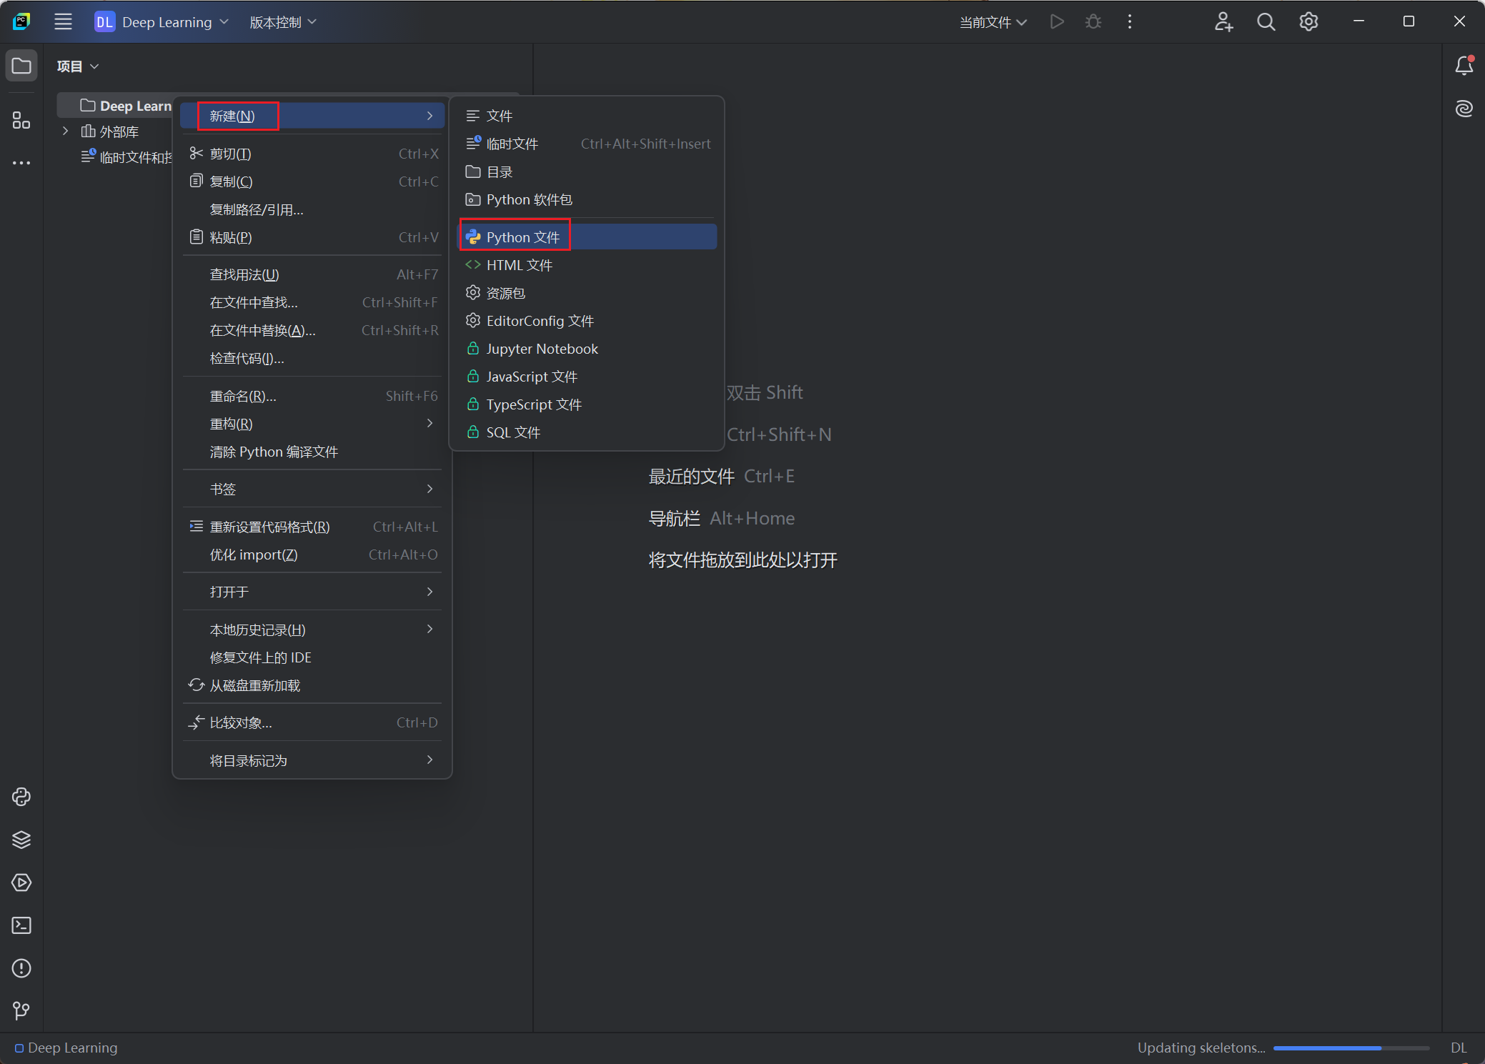This screenshot has width=1485, height=1064.
Task: Open the main hamburger menu
Action: tap(63, 22)
